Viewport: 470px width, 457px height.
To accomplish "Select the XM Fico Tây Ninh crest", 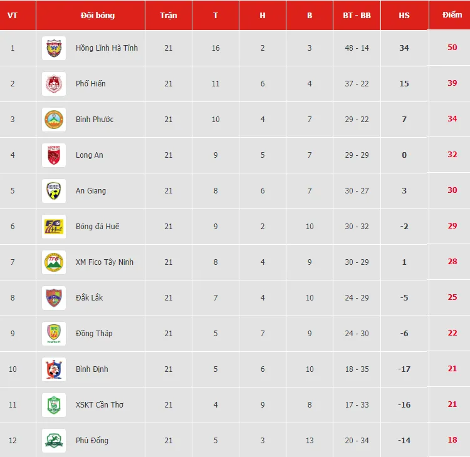I will point(53,262).
